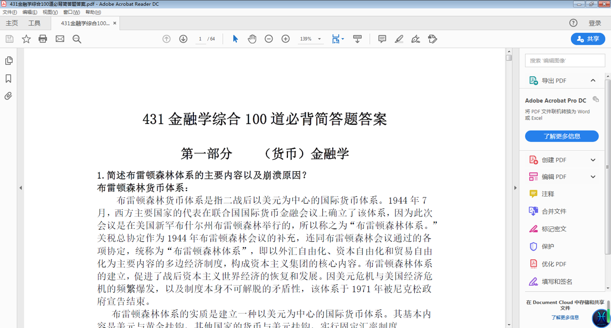Click the 第一部分 (货币)金融学 heading

[265, 154]
